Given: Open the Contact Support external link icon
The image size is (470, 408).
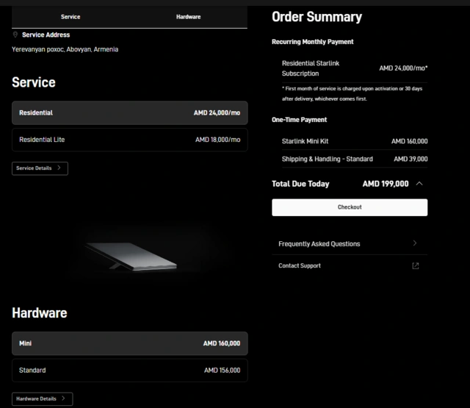Looking at the screenshot, I should click(416, 266).
